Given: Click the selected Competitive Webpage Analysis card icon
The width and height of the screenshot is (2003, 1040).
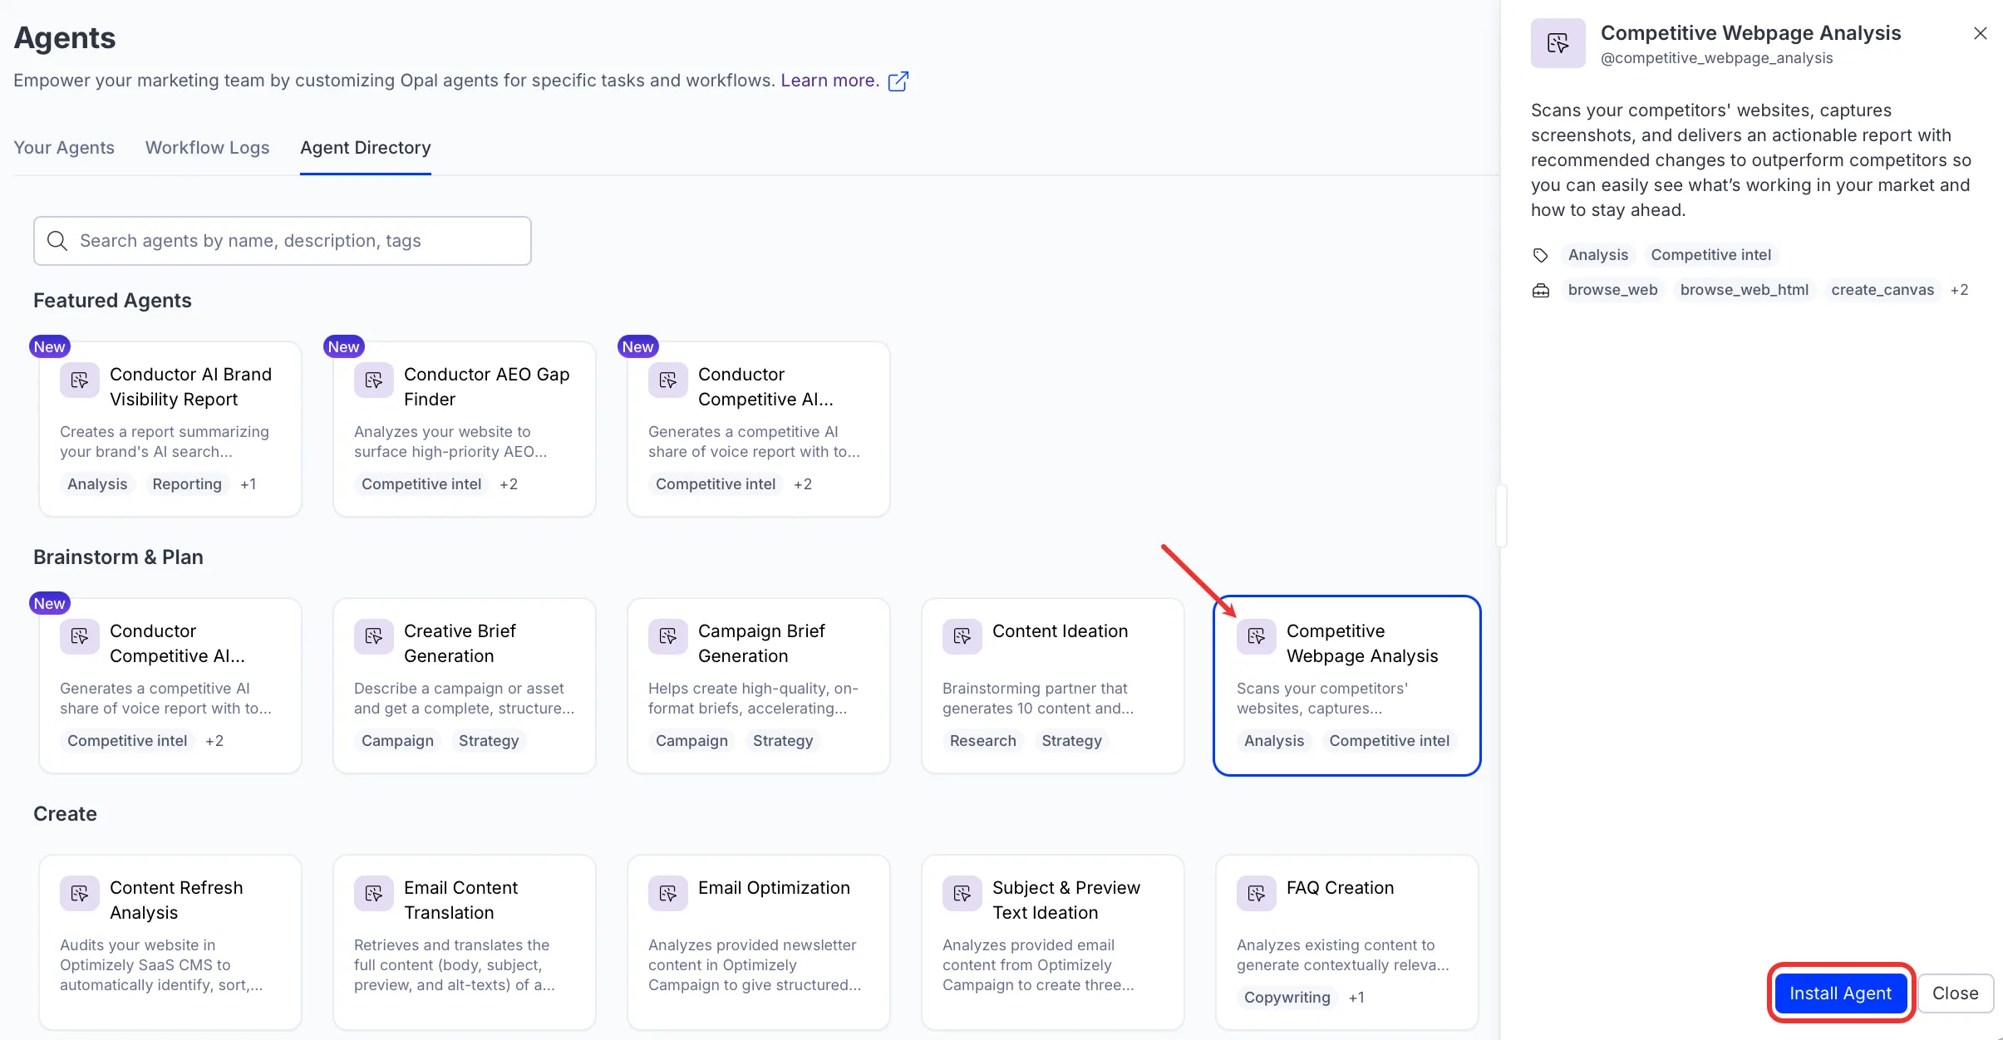Looking at the screenshot, I should 1257,637.
